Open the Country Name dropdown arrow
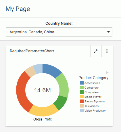Image resolution: width=121 pixels, height=132 pixels. 108,32
